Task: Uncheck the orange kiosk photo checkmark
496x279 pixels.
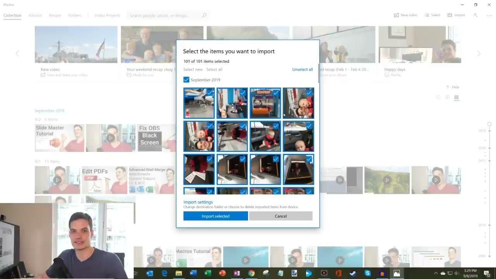Action: [276, 93]
